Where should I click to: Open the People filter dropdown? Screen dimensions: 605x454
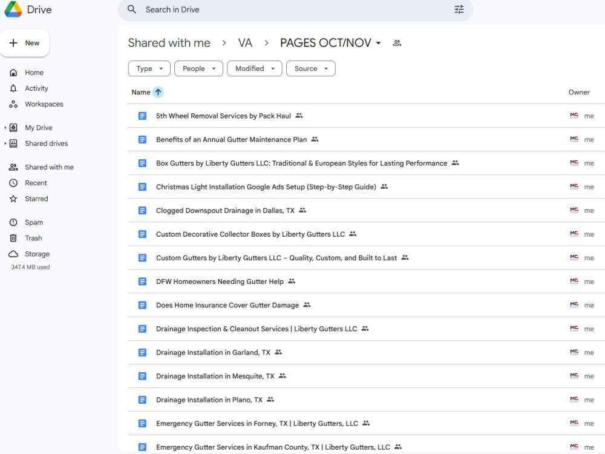[x=198, y=69]
